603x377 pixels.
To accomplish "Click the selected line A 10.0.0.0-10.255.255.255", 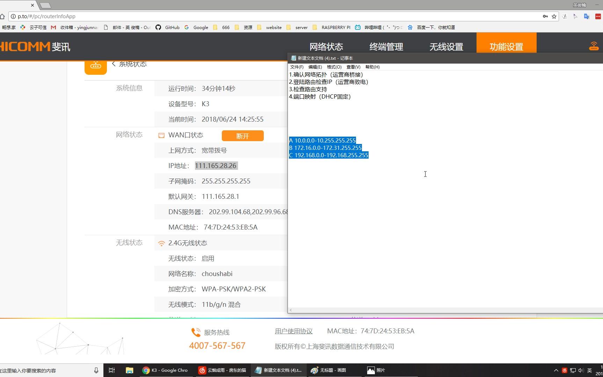I will (322, 140).
